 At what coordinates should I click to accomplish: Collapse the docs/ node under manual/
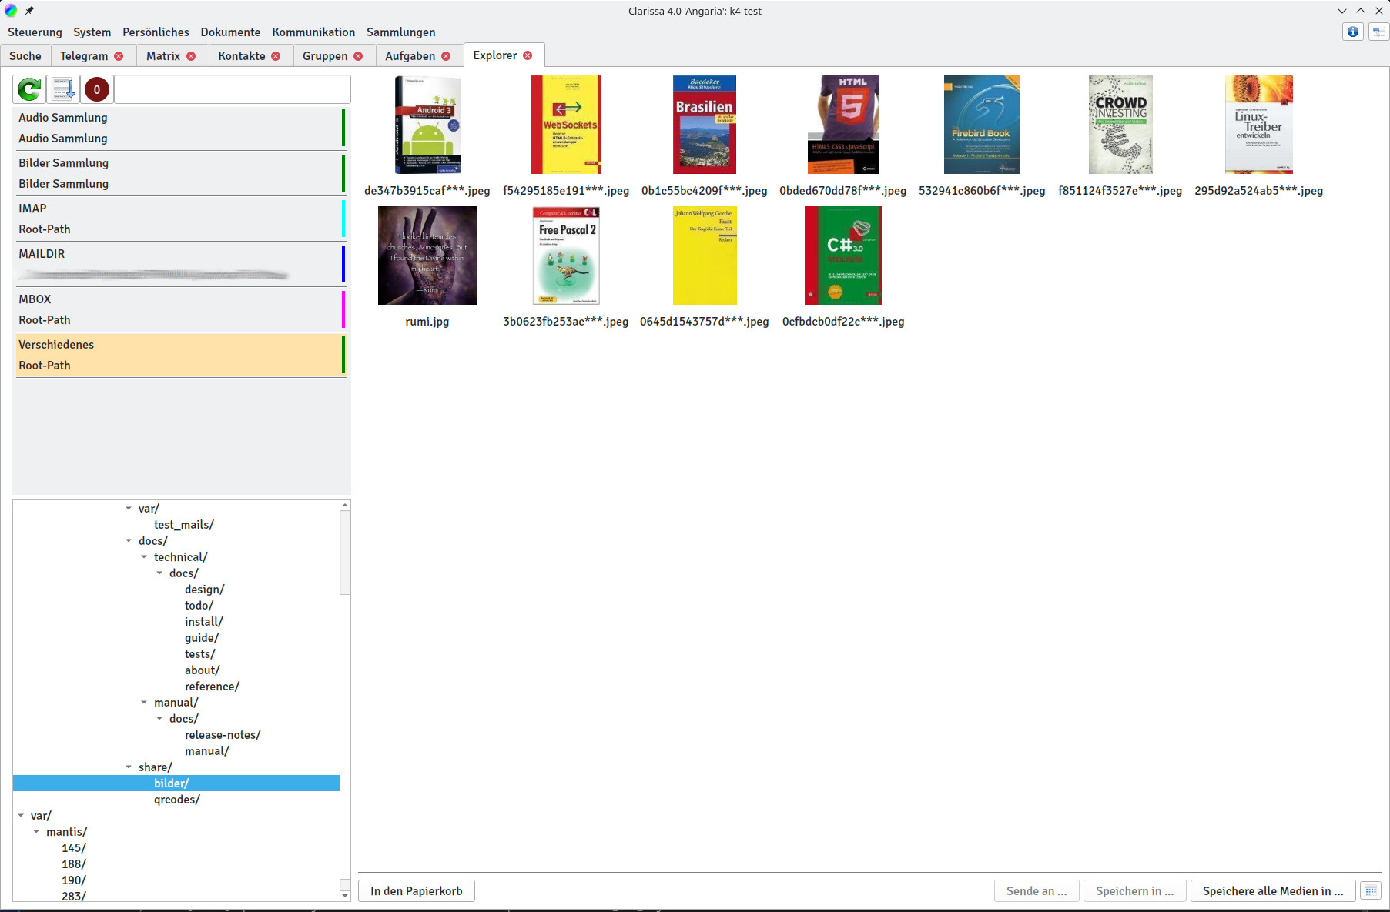[x=159, y=718]
